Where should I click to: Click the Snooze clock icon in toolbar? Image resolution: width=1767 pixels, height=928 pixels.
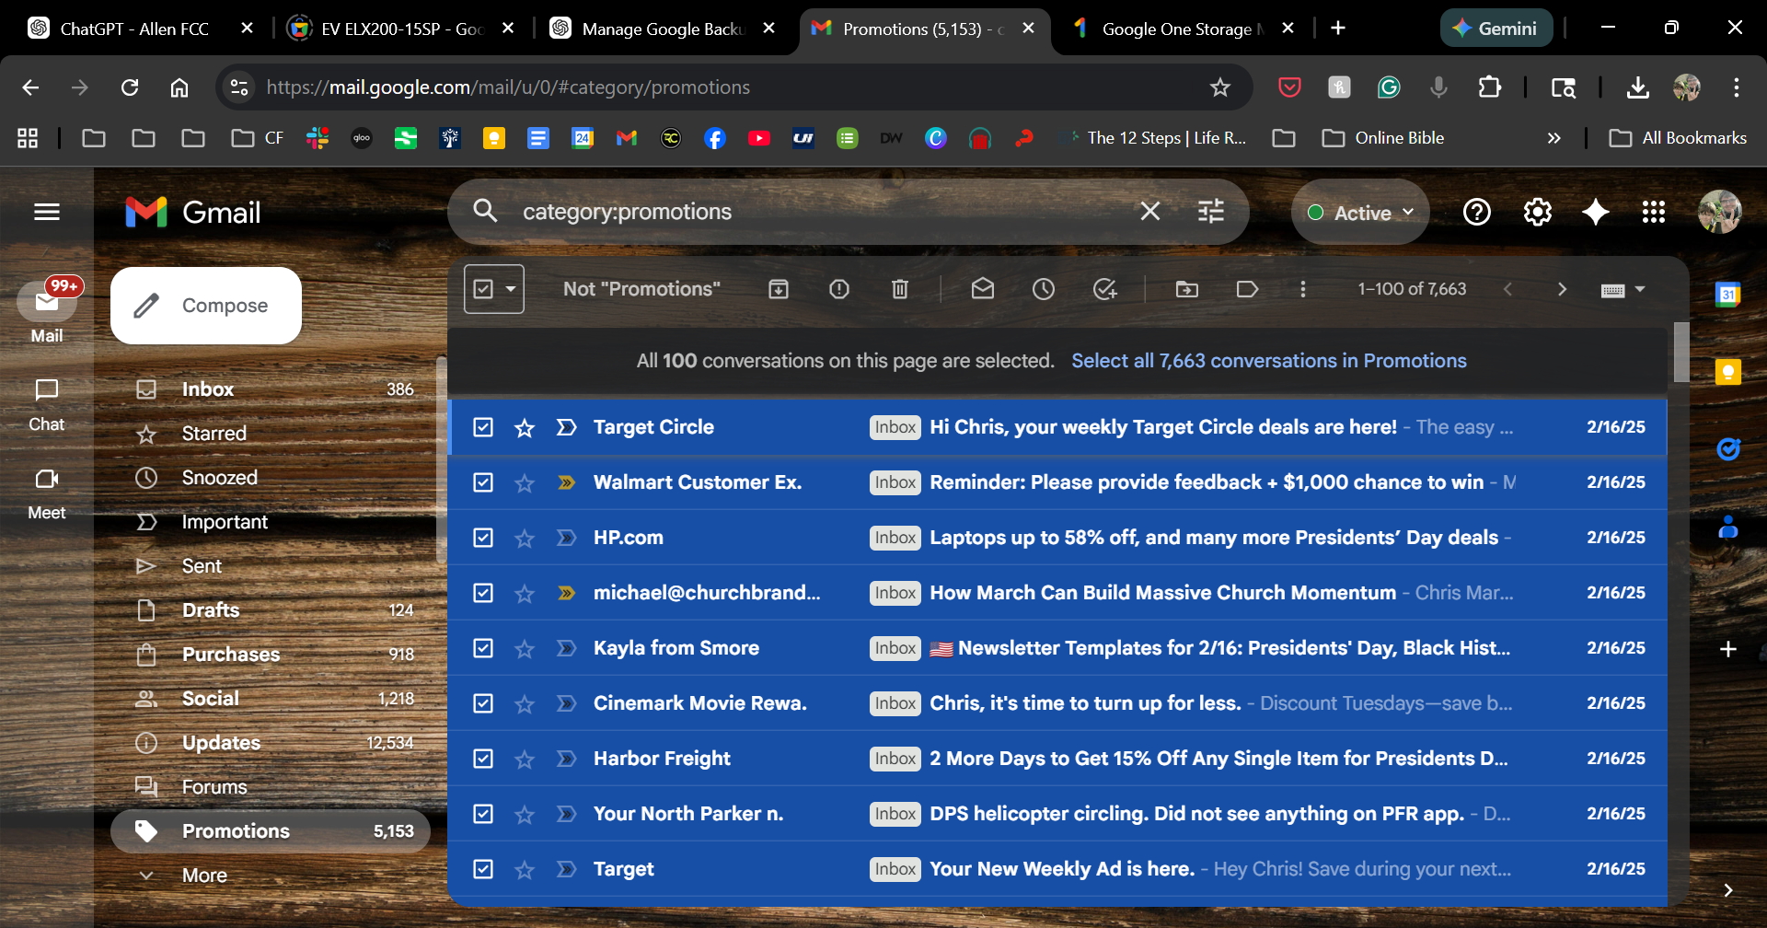click(x=1043, y=289)
